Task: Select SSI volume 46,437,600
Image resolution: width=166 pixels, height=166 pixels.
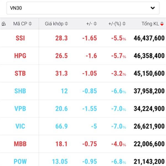Action: [149, 38]
